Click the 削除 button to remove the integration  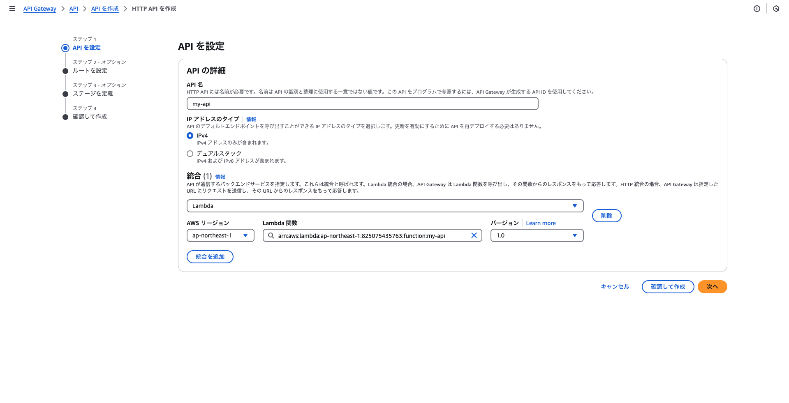point(606,215)
